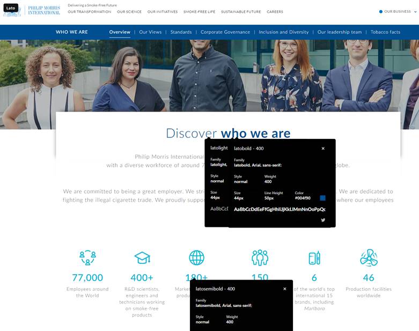This screenshot has width=419, height=331.
Task: Click the 77,000 statistic number
Action: pos(87,277)
